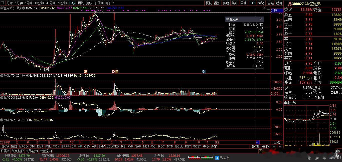The height and width of the screenshot is (162, 342).
Task: Click the diamond icon above the price axis
Action: (264, 8)
